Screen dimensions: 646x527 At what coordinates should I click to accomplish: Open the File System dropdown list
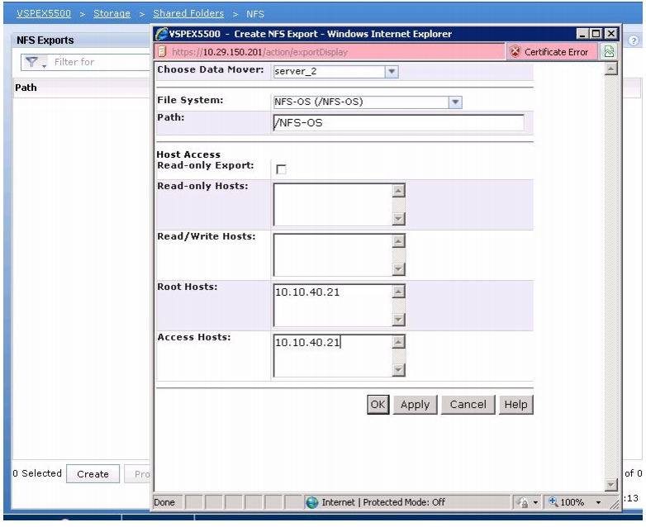(x=455, y=102)
